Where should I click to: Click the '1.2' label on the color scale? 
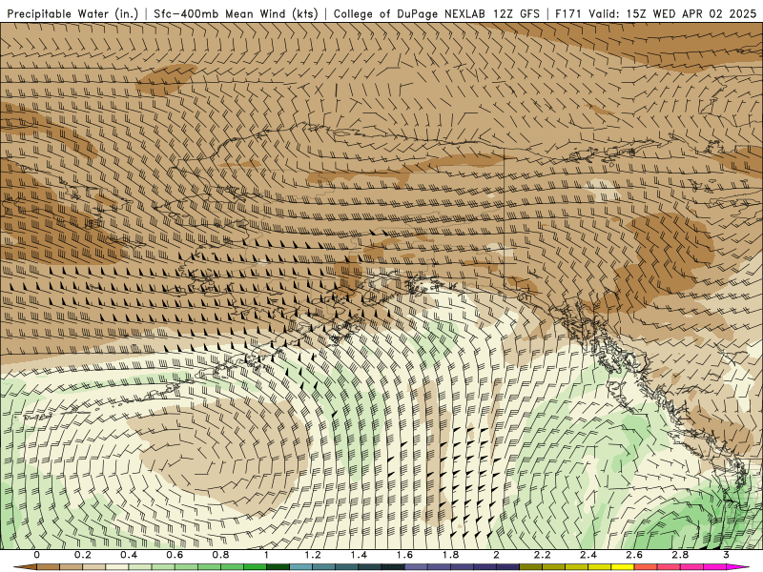click(x=313, y=555)
